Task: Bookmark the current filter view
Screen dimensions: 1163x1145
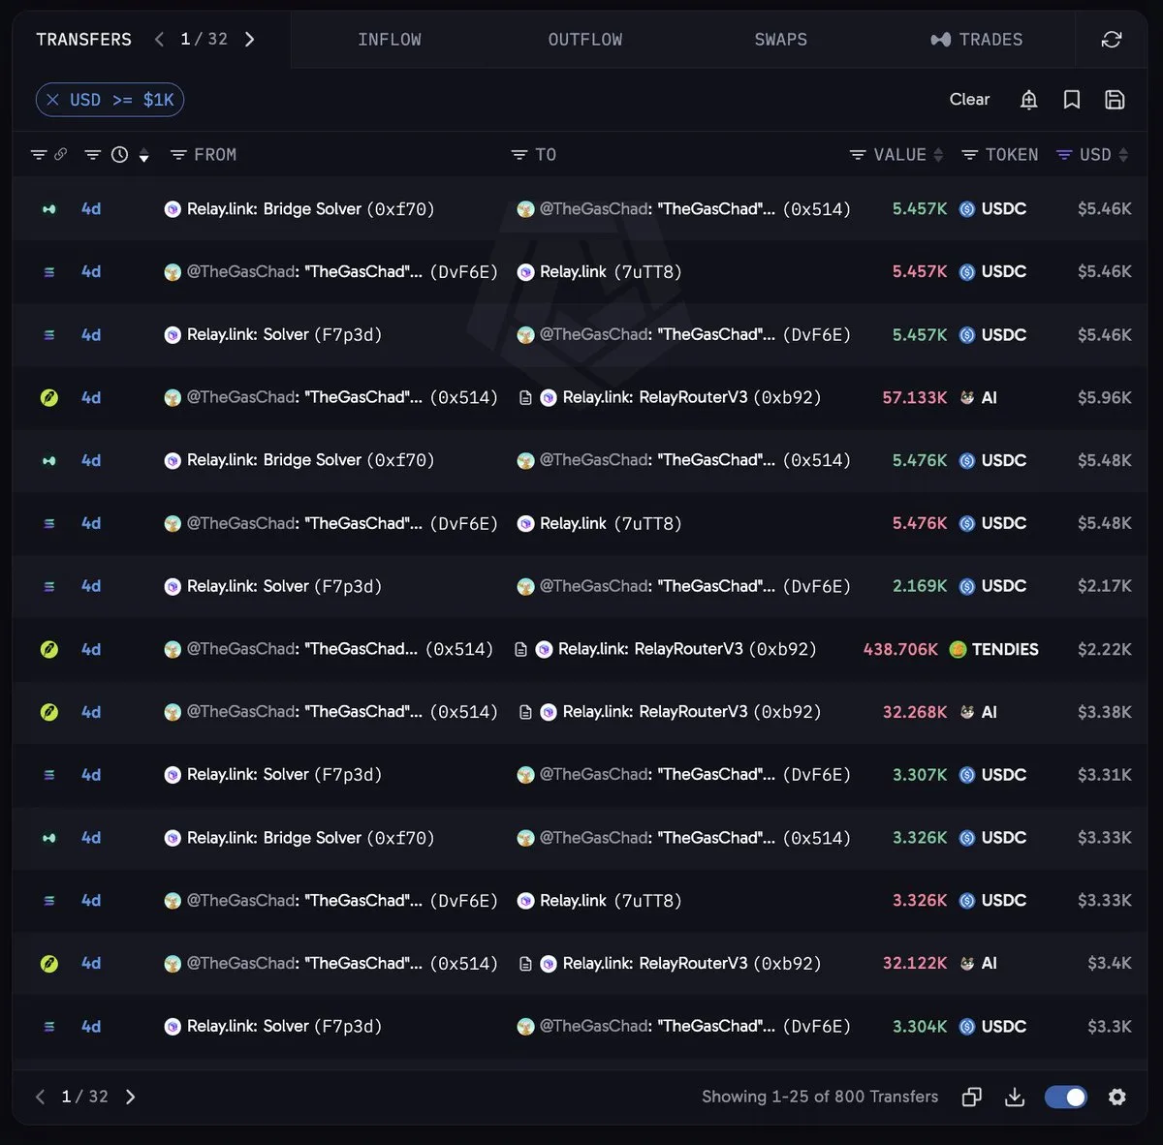Action: pos(1072,100)
